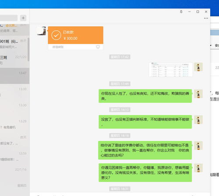Click the chat list scrollbar thumb
The height and width of the screenshot is (196, 219).
click(28, 49)
